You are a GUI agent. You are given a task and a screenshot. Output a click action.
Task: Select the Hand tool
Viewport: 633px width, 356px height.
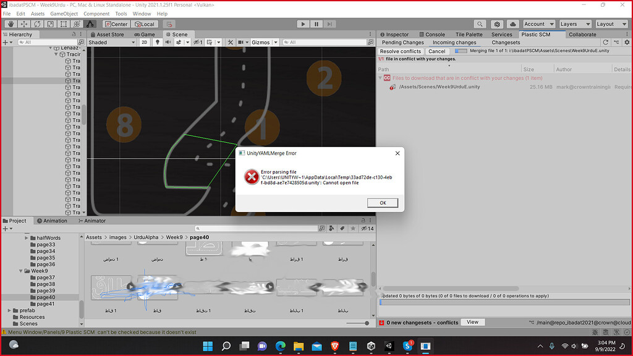click(x=11, y=23)
